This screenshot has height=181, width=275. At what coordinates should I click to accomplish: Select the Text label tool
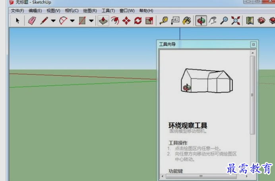[175, 21]
